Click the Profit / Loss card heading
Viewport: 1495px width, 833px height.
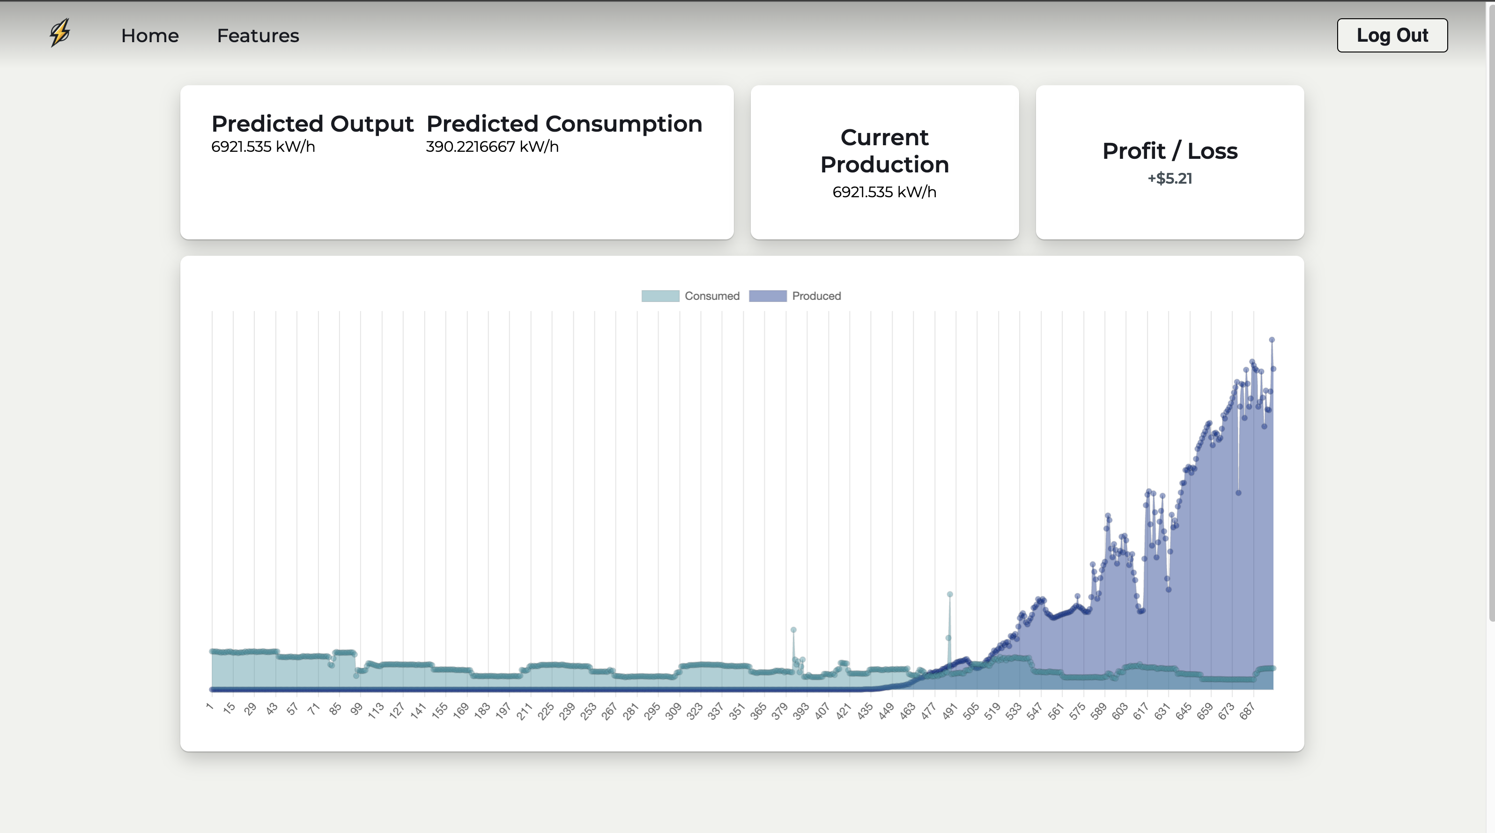(x=1169, y=151)
